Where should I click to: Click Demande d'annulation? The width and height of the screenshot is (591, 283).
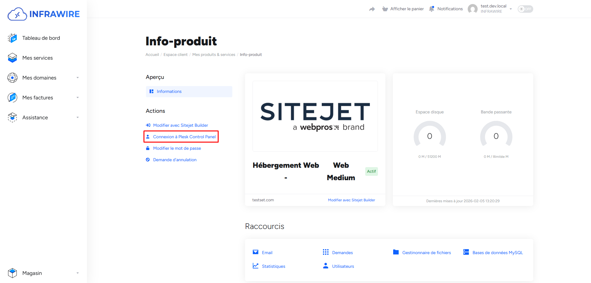[x=175, y=160]
